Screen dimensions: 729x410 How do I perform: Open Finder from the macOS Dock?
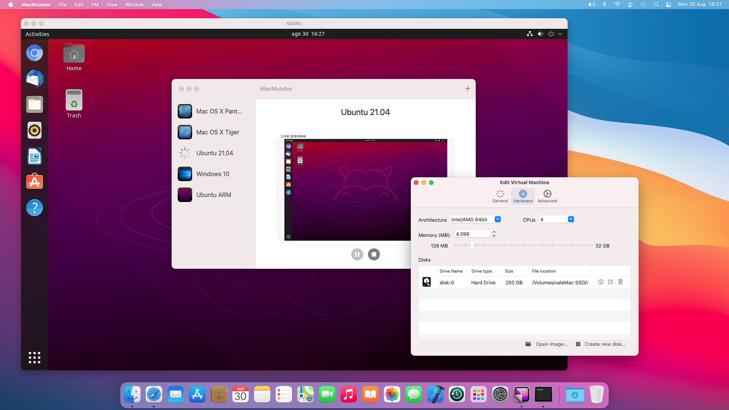click(132, 395)
